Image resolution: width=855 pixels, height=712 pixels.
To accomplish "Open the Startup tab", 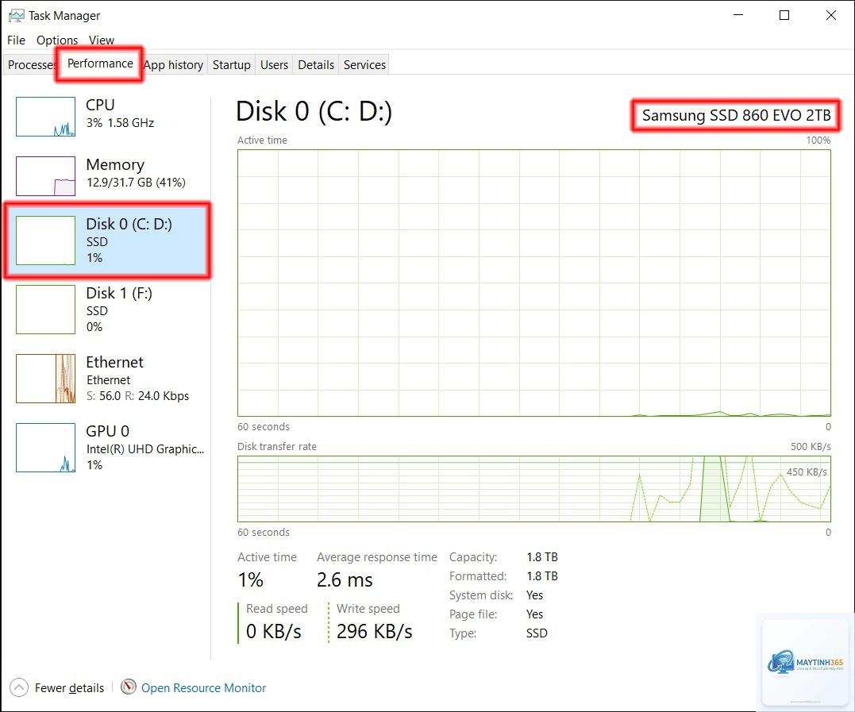I will tap(231, 65).
